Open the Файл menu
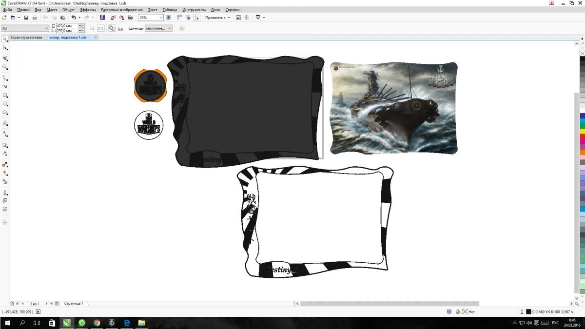The width and height of the screenshot is (585, 329). [x=7, y=10]
